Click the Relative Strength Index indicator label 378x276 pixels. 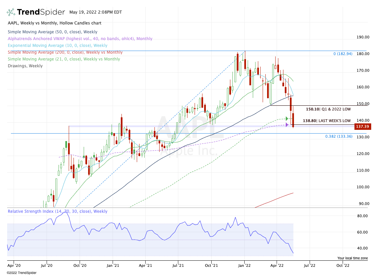pyautogui.click(x=57, y=211)
